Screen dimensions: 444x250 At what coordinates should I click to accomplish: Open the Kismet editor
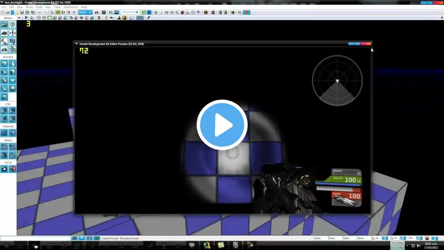coord(111,12)
